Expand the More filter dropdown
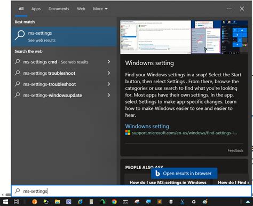 (100, 9)
